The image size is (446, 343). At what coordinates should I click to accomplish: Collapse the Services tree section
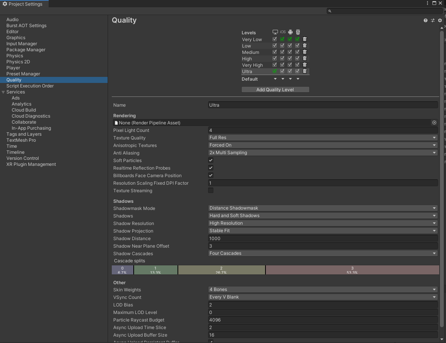click(3, 92)
